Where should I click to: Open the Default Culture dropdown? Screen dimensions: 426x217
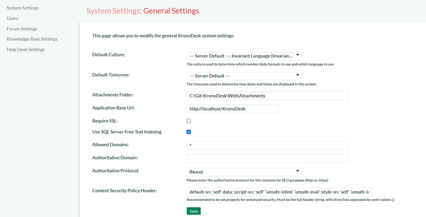point(244,56)
